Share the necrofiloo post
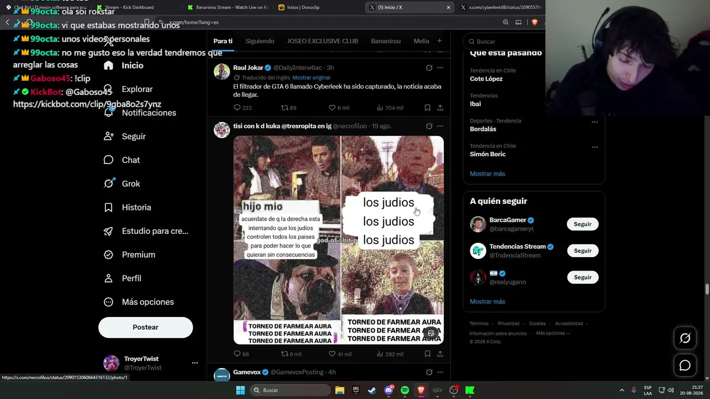Image resolution: width=710 pixels, height=399 pixels. coord(440,354)
